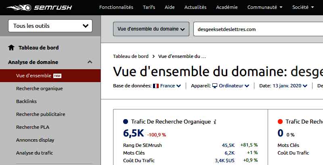Screen dimensions: 323x165
Task: Click the Rang De SEMrush label
Action: tap(143, 145)
